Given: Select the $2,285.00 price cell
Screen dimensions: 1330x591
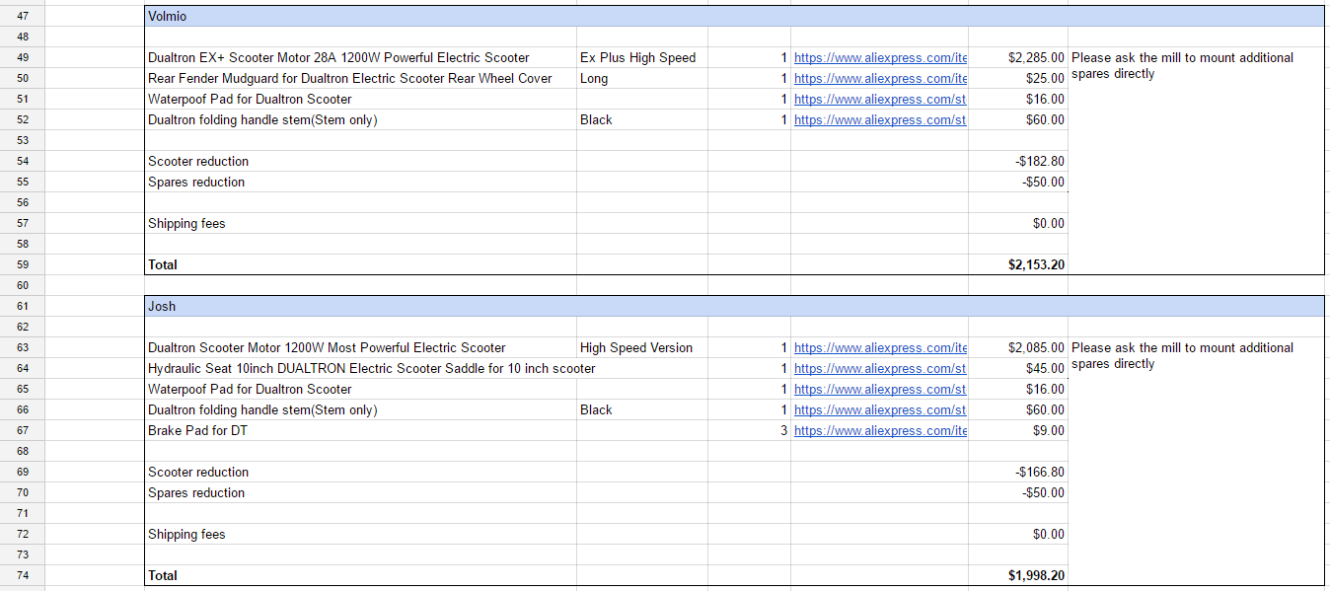Looking at the screenshot, I should 1018,58.
